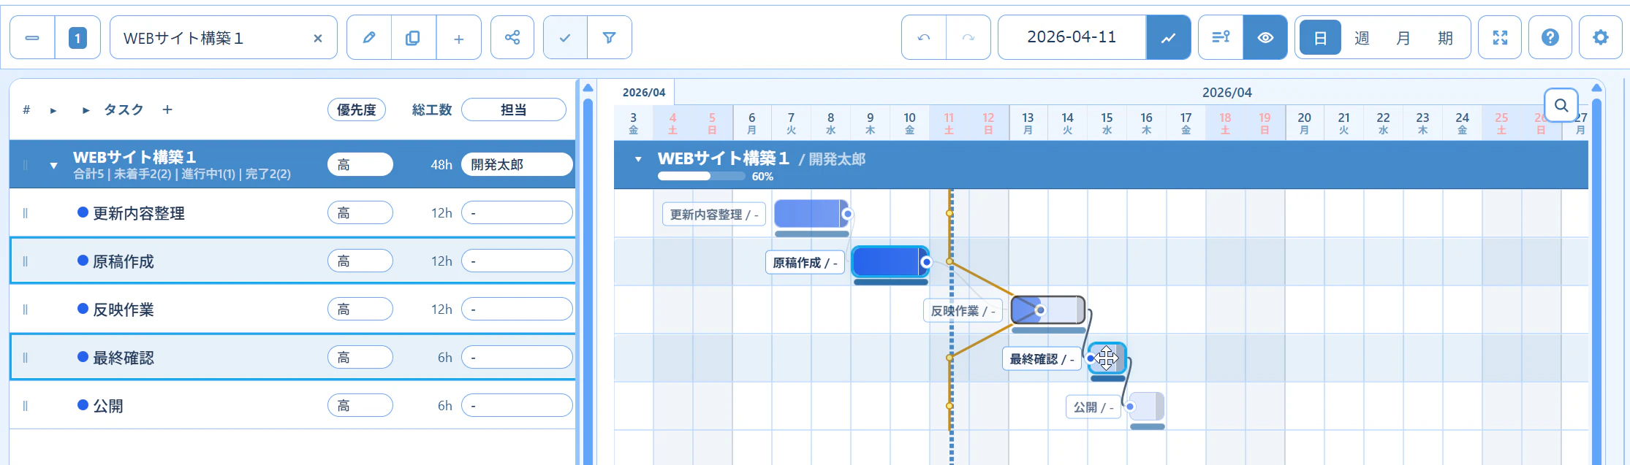Image resolution: width=1630 pixels, height=465 pixels.
Task: Click the 総工数 column header
Action: coord(432,109)
